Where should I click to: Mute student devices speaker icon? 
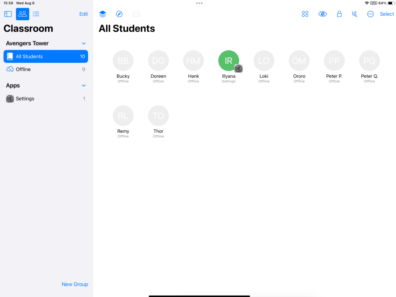(x=354, y=14)
